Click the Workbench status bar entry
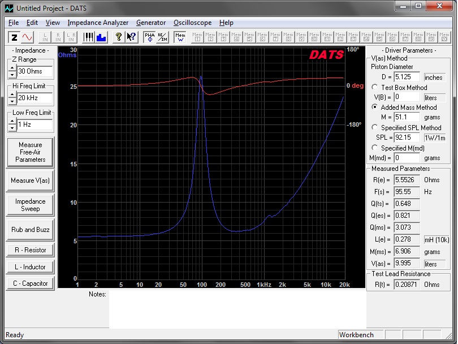This screenshot has width=458, height=344. pos(361,335)
